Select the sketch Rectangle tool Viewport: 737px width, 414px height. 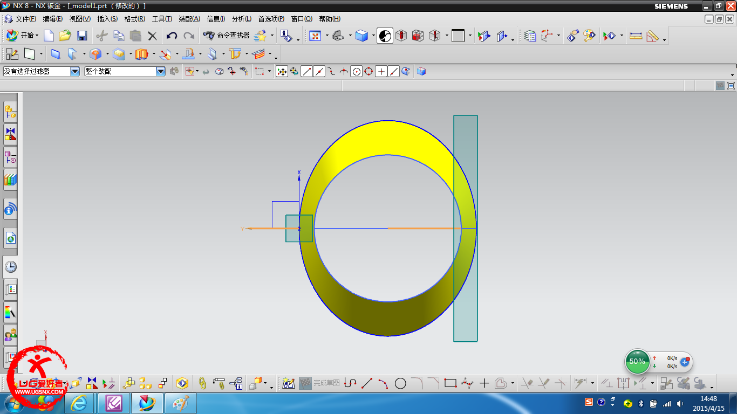451,383
